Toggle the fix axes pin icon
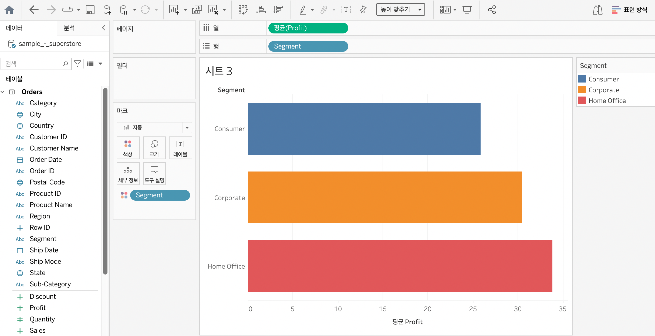This screenshot has height=336, width=655. pyautogui.click(x=363, y=10)
